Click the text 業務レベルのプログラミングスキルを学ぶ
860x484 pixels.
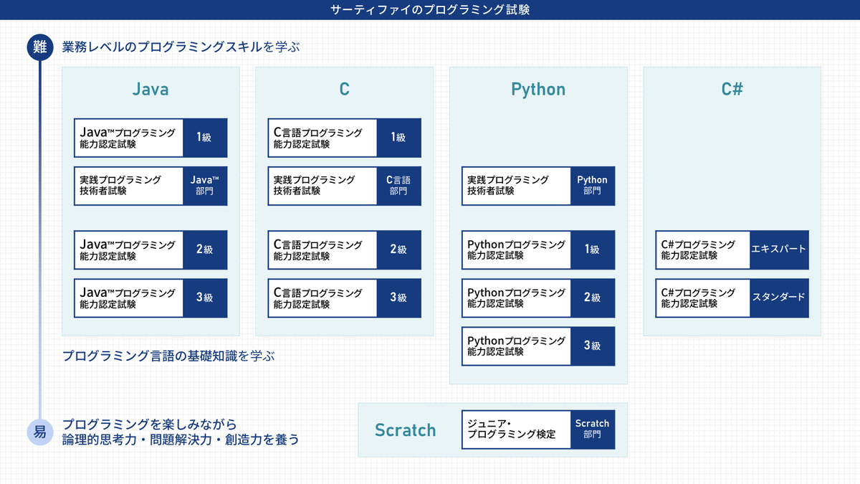click(181, 47)
